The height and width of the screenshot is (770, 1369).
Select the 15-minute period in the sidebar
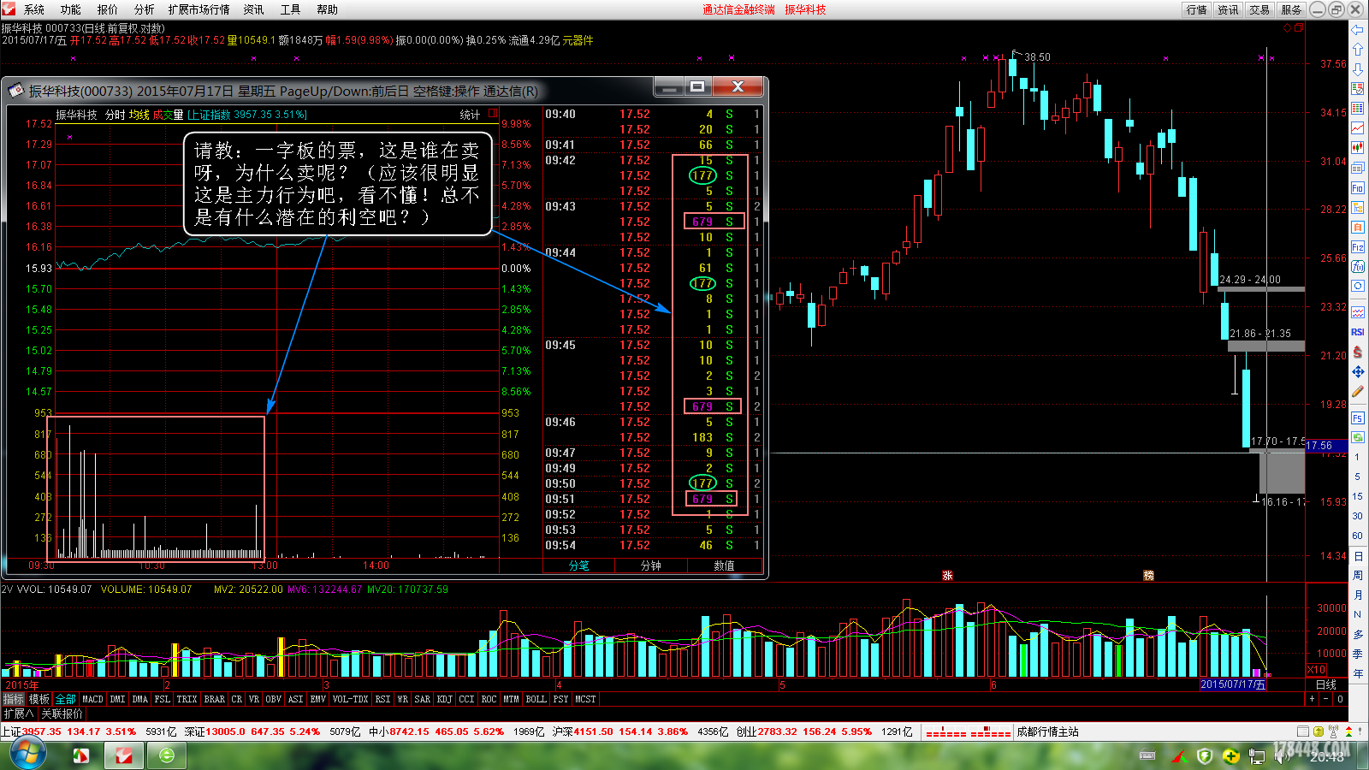pos(1357,496)
